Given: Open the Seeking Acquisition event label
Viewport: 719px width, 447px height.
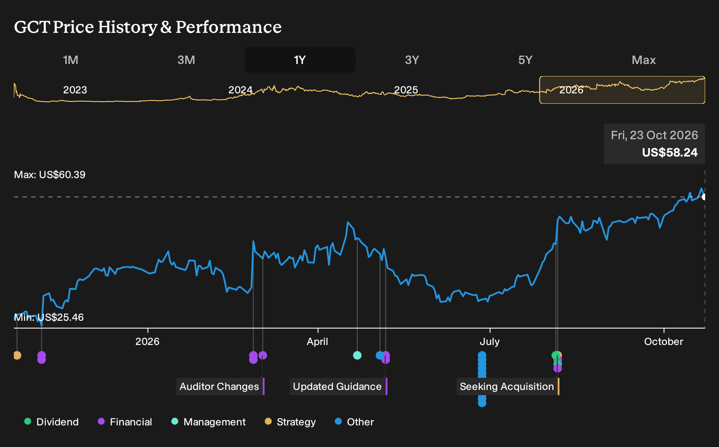Looking at the screenshot, I should pos(508,386).
